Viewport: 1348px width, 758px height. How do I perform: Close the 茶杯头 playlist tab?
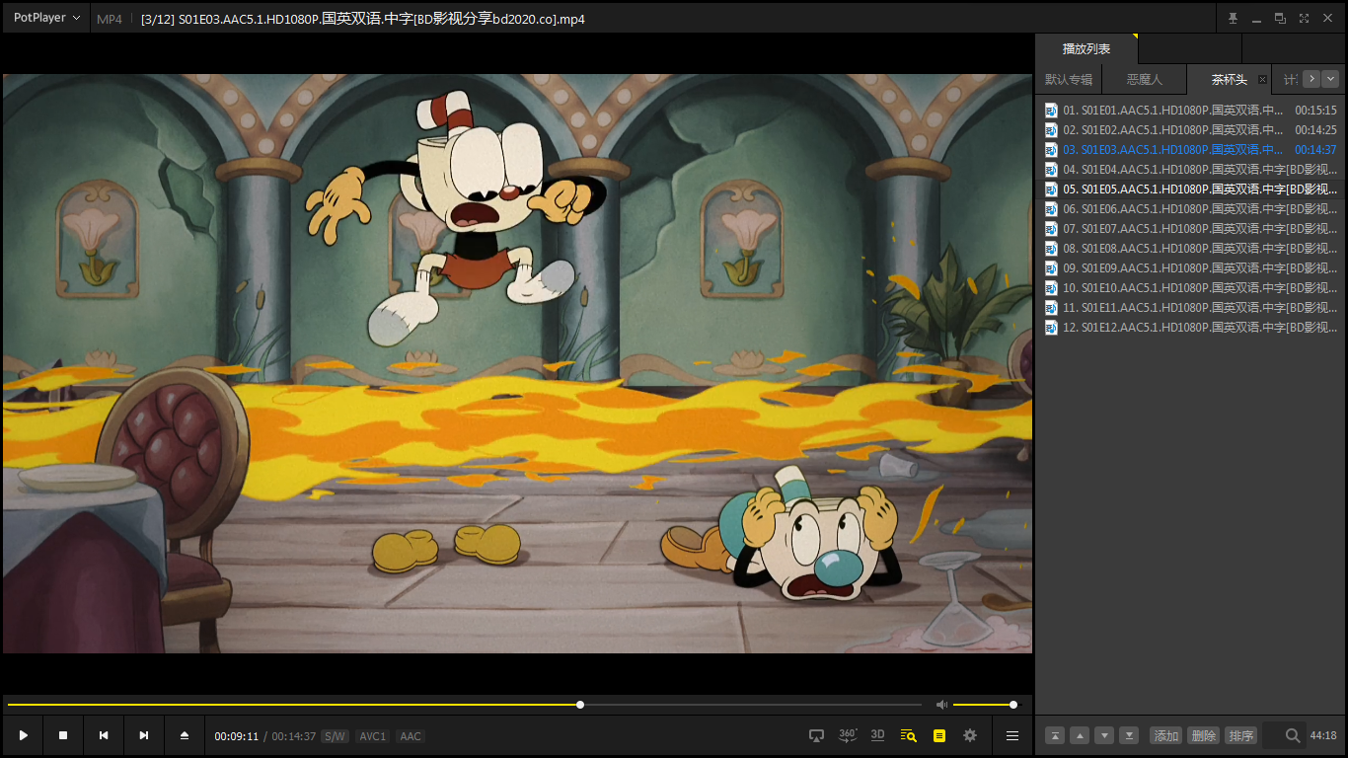pos(1262,79)
